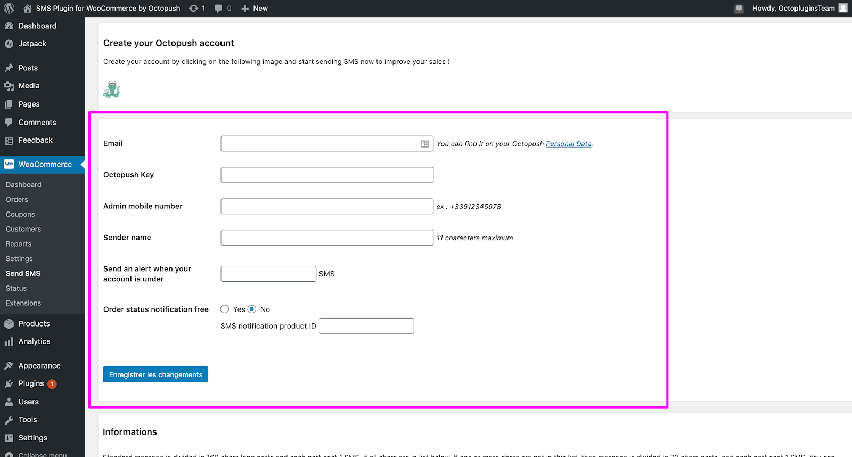Open WooCommerce Settings submenu item
852x457 pixels.
[x=19, y=258]
